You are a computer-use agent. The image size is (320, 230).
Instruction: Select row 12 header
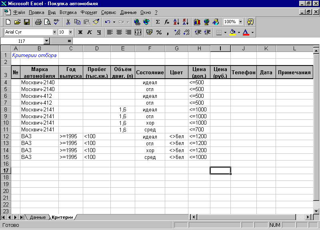[x=6, y=136]
